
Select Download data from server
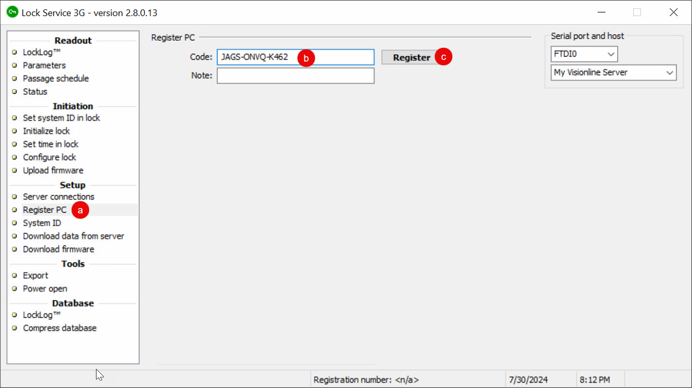pyautogui.click(x=74, y=236)
